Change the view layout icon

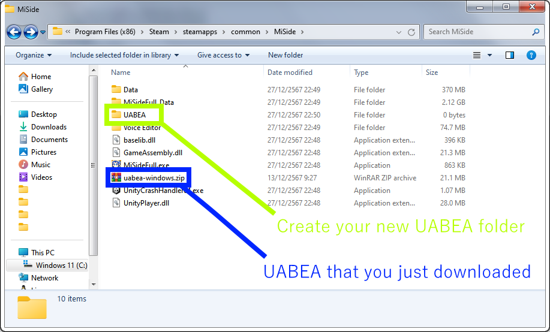click(477, 55)
